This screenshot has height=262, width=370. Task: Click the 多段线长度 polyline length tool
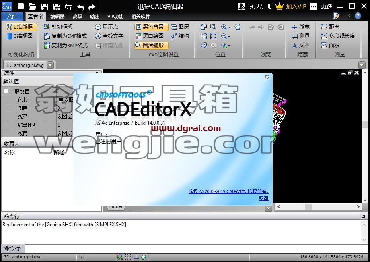(x=338, y=36)
